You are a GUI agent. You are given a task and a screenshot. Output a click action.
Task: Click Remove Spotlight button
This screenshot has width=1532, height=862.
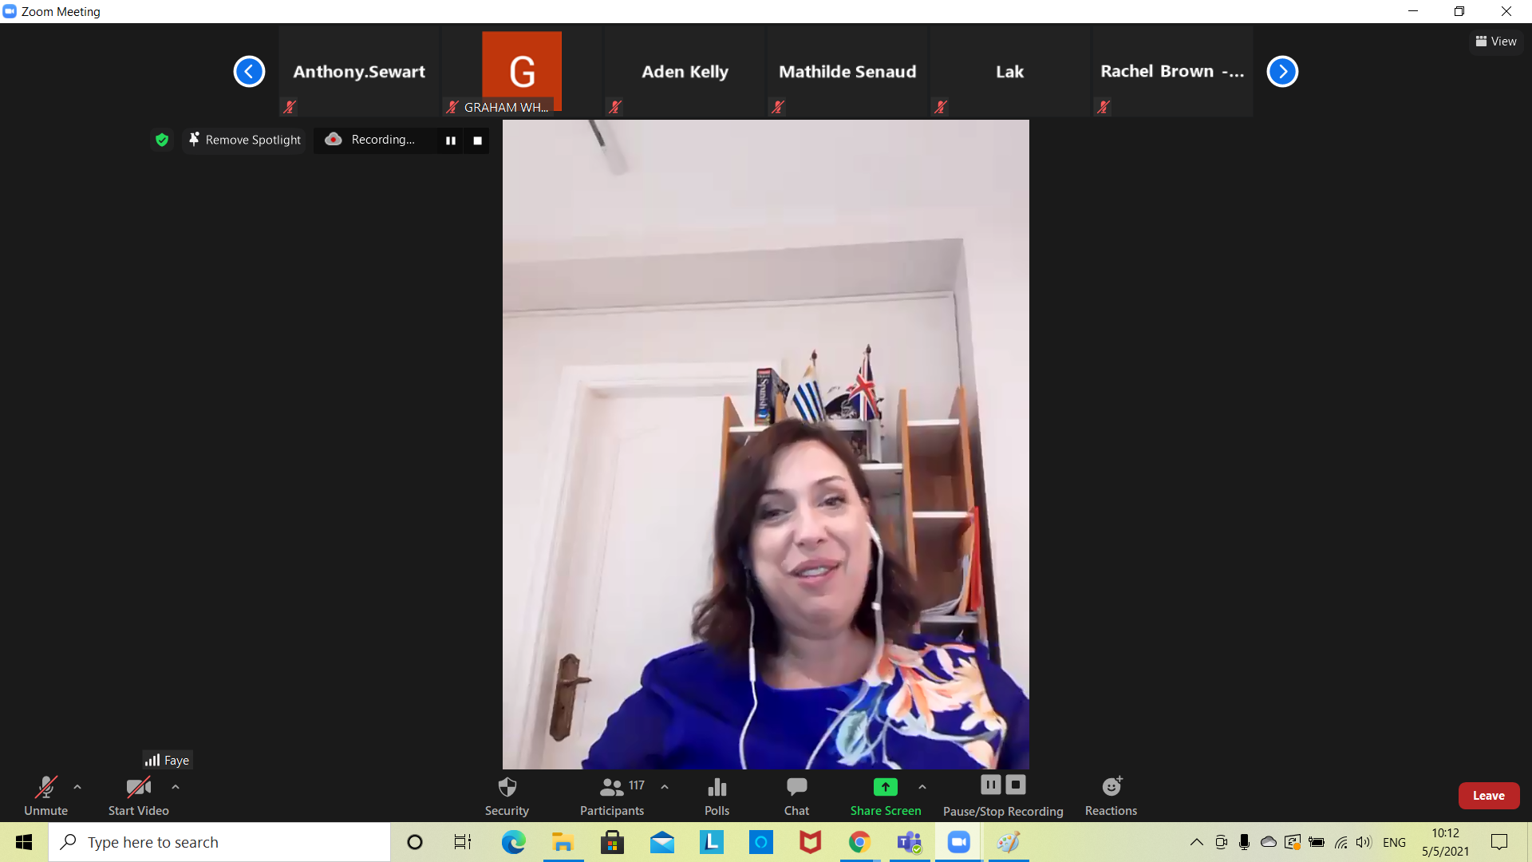[x=245, y=140]
